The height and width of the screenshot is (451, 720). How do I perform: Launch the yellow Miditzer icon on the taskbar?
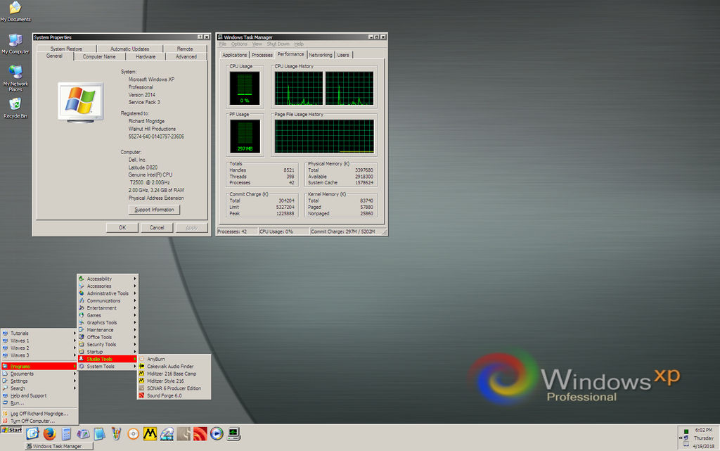[x=149, y=434]
